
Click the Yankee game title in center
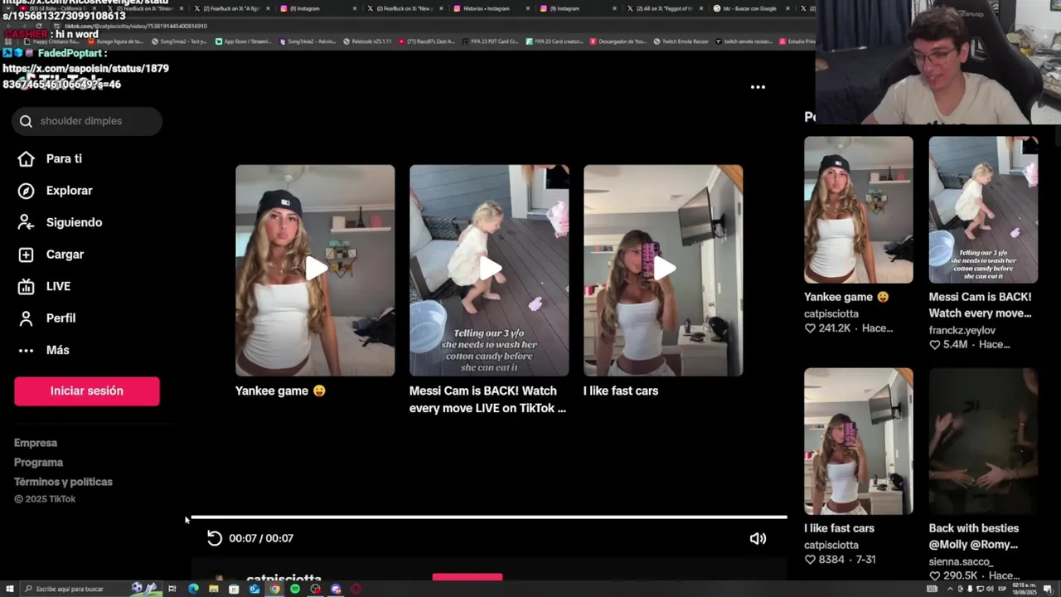click(x=280, y=391)
